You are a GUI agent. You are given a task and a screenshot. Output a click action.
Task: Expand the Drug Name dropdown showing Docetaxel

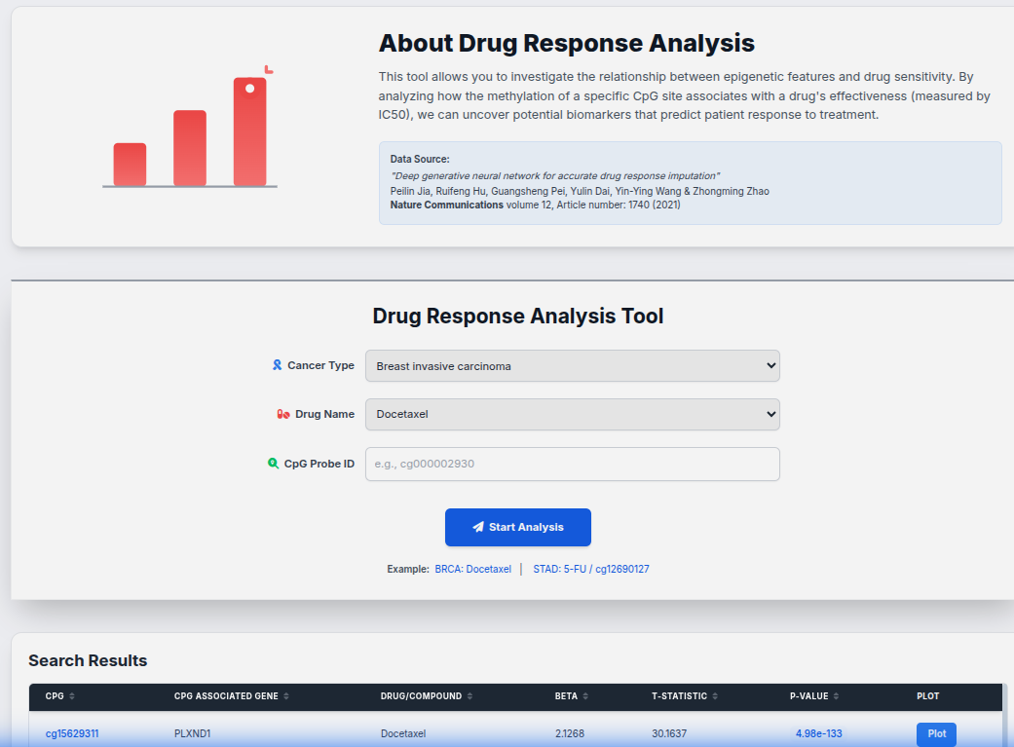572,414
